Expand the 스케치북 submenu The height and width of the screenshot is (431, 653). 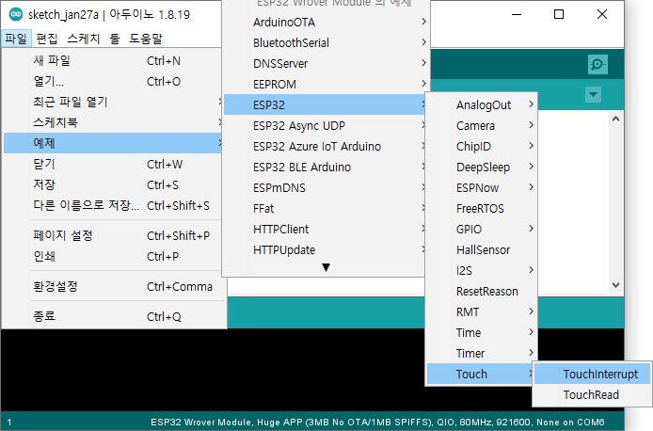click(113, 122)
